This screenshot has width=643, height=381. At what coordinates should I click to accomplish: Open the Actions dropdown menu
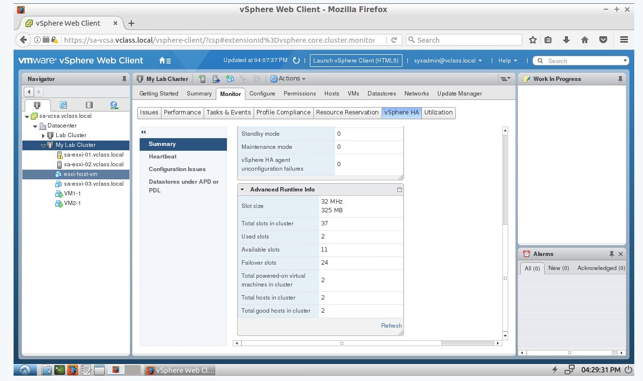(288, 79)
